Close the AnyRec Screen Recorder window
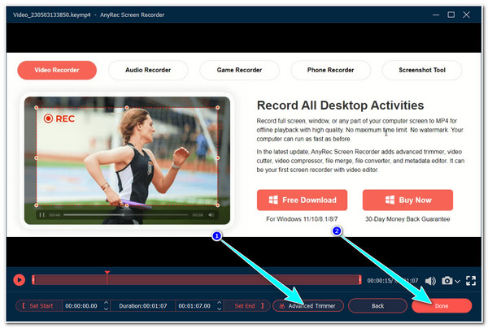This screenshot has width=488, height=328. click(x=466, y=15)
